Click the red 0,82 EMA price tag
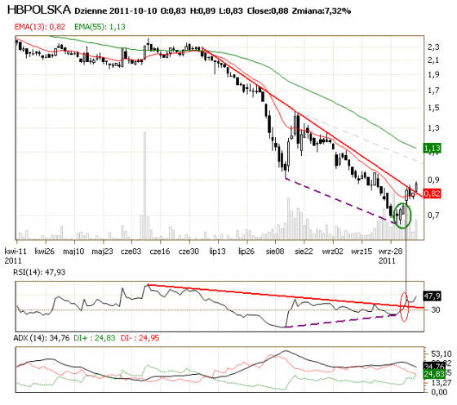This screenshot has height=405, width=457. point(433,194)
